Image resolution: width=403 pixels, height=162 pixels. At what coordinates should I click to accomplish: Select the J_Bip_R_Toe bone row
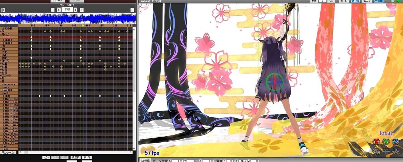click(9, 99)
